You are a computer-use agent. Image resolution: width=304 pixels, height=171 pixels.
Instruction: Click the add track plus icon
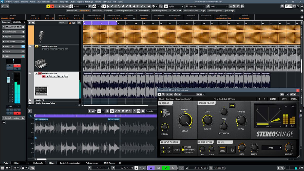click(x=30, y=23)
